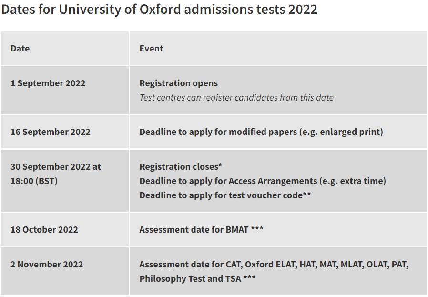Image resolution: width=428 pixels, height=297 pixels.
Task: Click the CAT, Oxford ELAT assessment line
Action: pos(274,265)
